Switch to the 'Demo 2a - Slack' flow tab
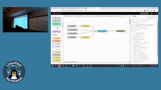The width and height of the screenshot is (161, 90). [x=69, y=16]
